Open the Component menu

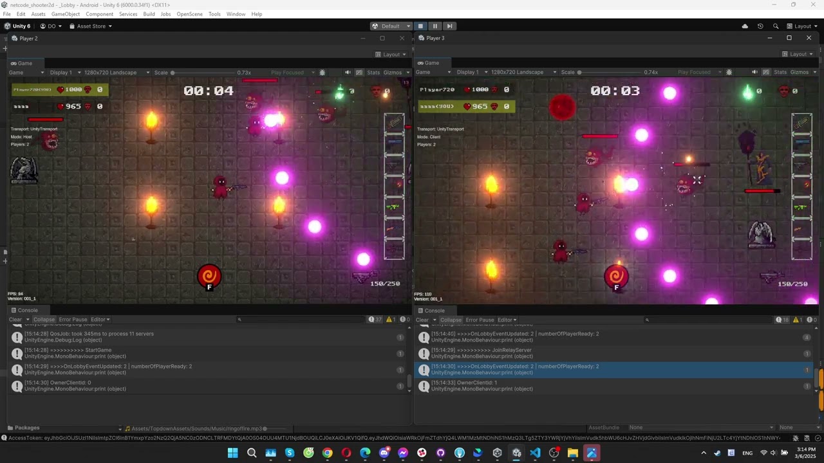click(x=99, y=14)
